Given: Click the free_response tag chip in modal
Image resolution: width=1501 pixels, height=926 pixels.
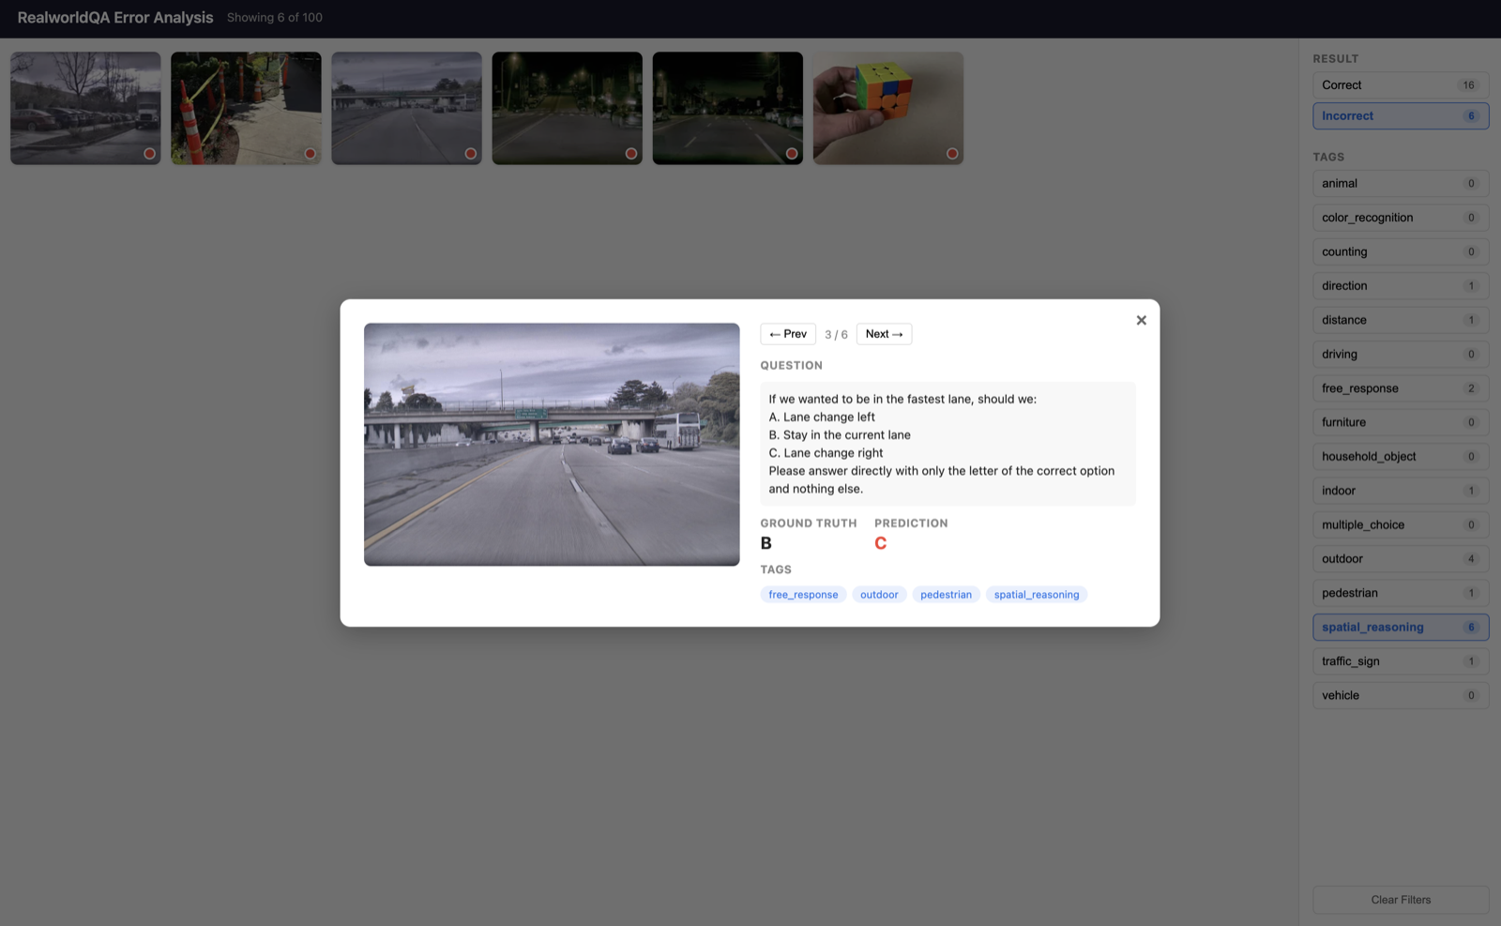Looking at the screenshot, I should [x=803, y=595].
